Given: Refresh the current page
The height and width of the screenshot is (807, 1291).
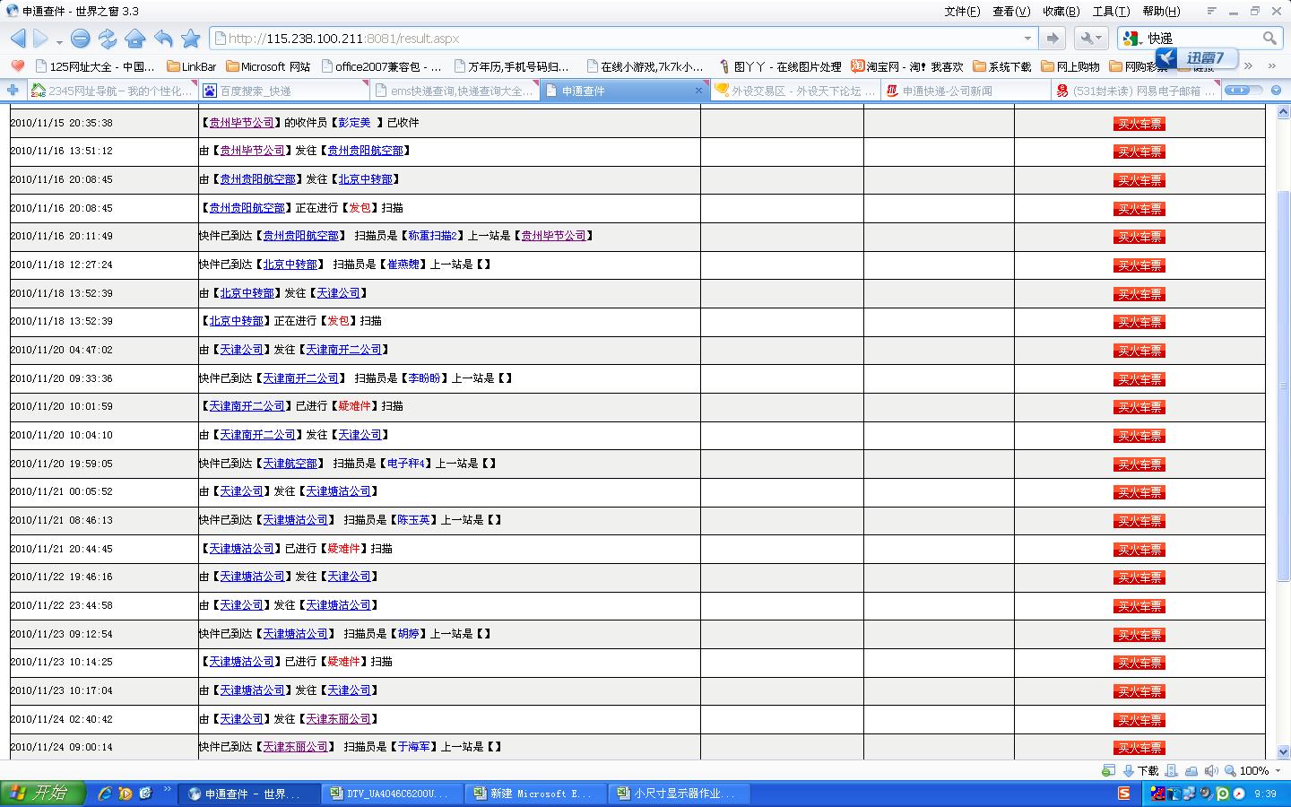Looking at the screenshot, I should (x=108, y=39).
